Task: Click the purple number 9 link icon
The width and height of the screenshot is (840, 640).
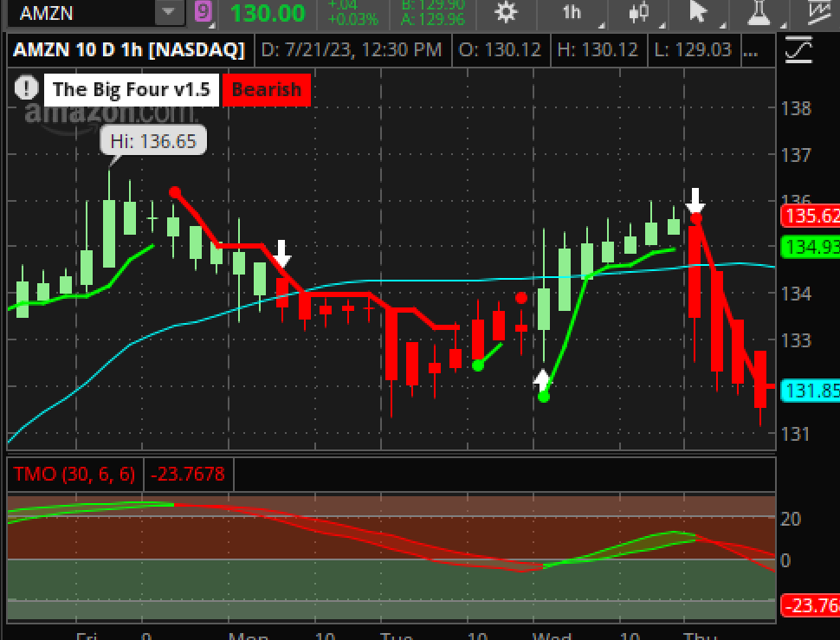Action: click(x=204, y=12)
